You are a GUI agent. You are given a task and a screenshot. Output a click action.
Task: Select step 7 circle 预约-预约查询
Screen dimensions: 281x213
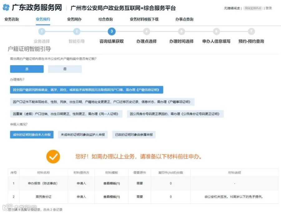(x=251, y=31)
